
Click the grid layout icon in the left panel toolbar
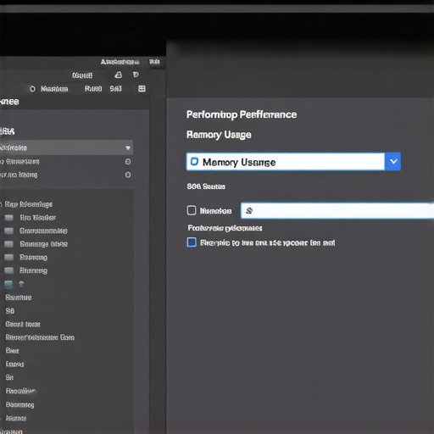point(142,89)
